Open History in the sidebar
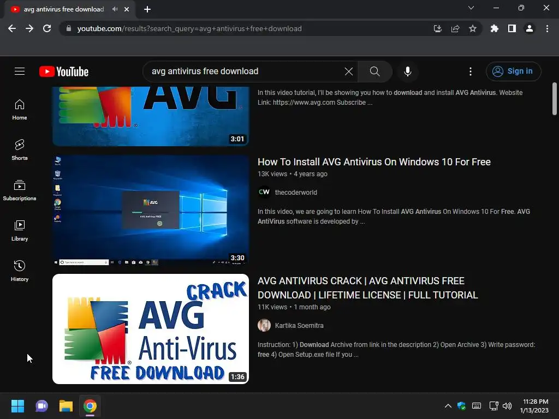The image size is (559, 419). click(20, 271)
